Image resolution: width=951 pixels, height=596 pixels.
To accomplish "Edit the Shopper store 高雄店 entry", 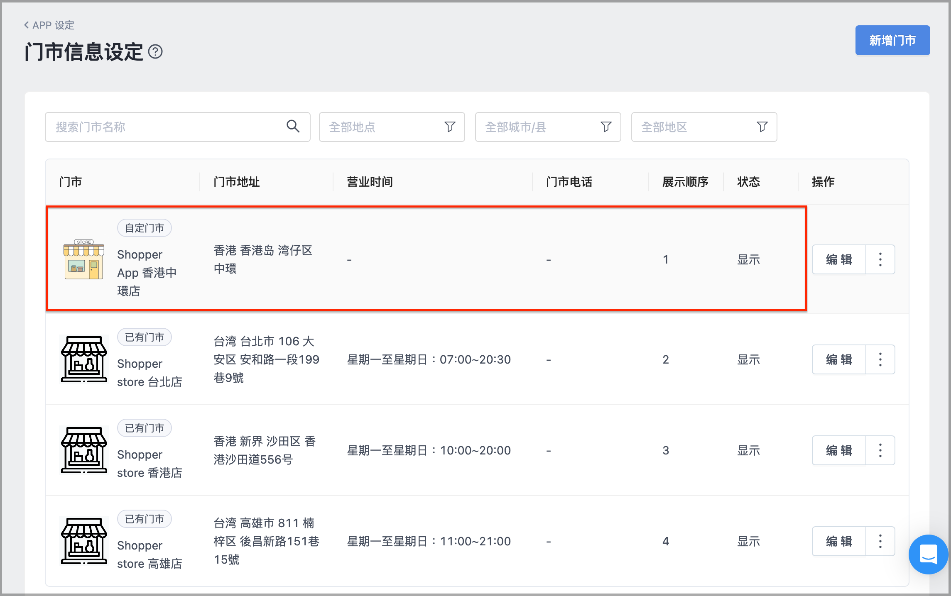I will tap(839, 541).
